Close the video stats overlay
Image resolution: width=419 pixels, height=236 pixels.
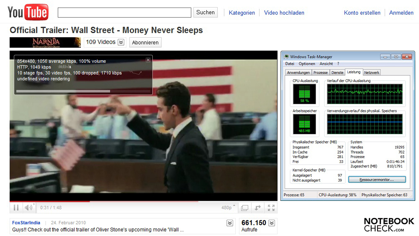pos(148,60)
